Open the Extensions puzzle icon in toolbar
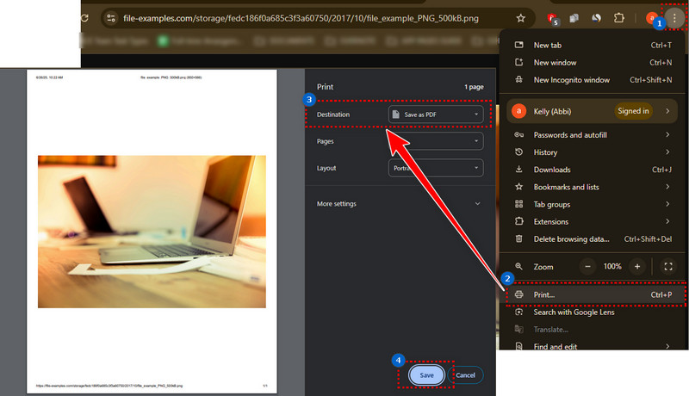Image resolution: width=689 pixels, height=396 pixels. [618, 18]
